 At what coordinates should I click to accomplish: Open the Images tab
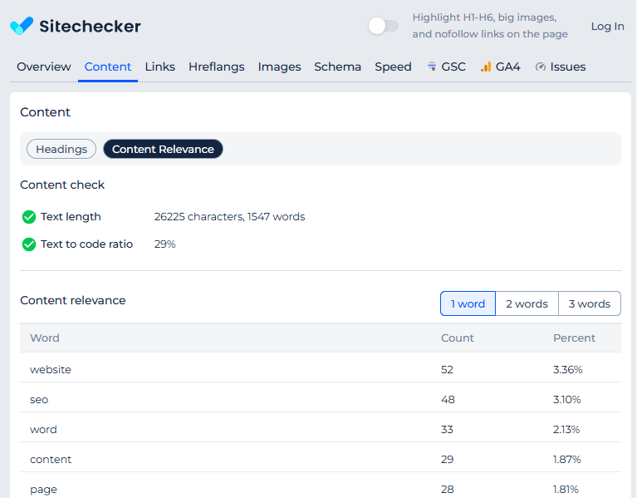tap(280, 67)
